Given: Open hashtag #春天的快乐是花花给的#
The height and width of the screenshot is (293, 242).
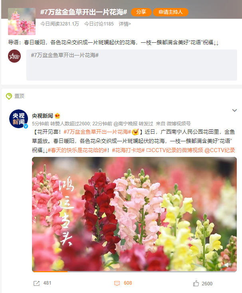Looking at the screenshot, I should click(77, 150).
